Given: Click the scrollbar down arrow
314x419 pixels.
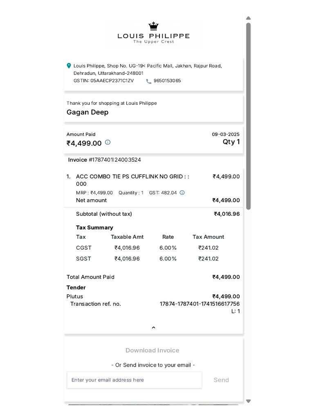Looking at the screenshot, I should coord(248,401).
